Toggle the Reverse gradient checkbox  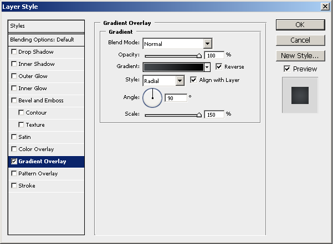coord(219,66)
